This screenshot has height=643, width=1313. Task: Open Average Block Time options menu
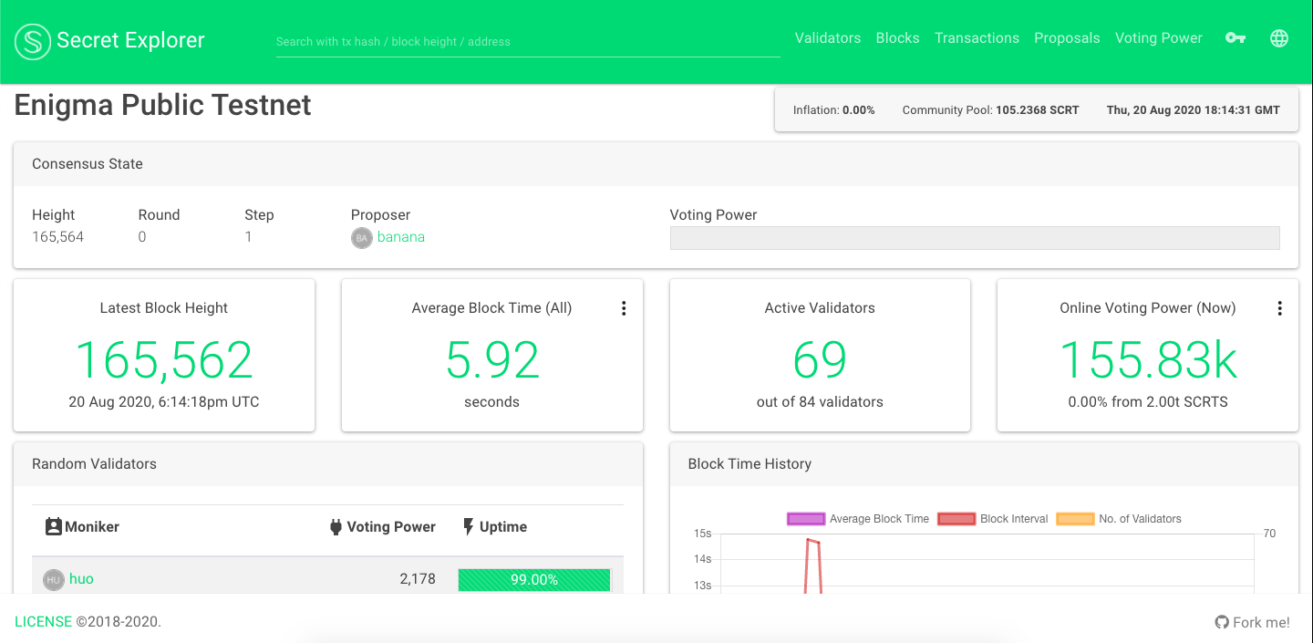[624, 308]
